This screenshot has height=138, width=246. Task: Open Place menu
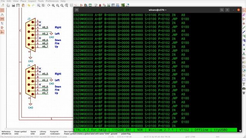[x=23, y=1]
